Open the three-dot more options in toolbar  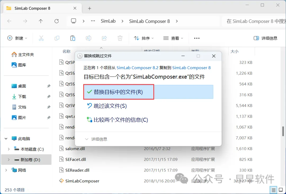[196, 38]
